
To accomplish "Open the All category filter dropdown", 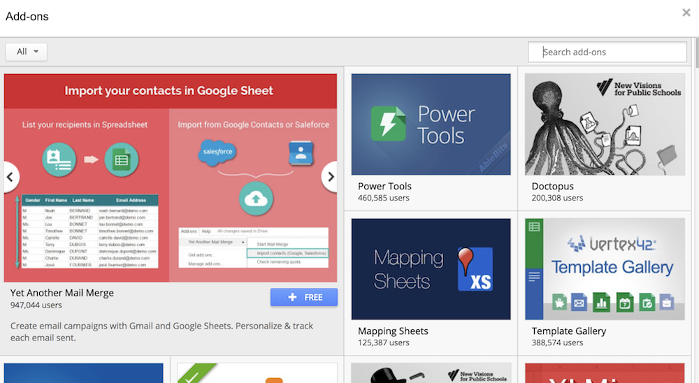I will (27, 52).
